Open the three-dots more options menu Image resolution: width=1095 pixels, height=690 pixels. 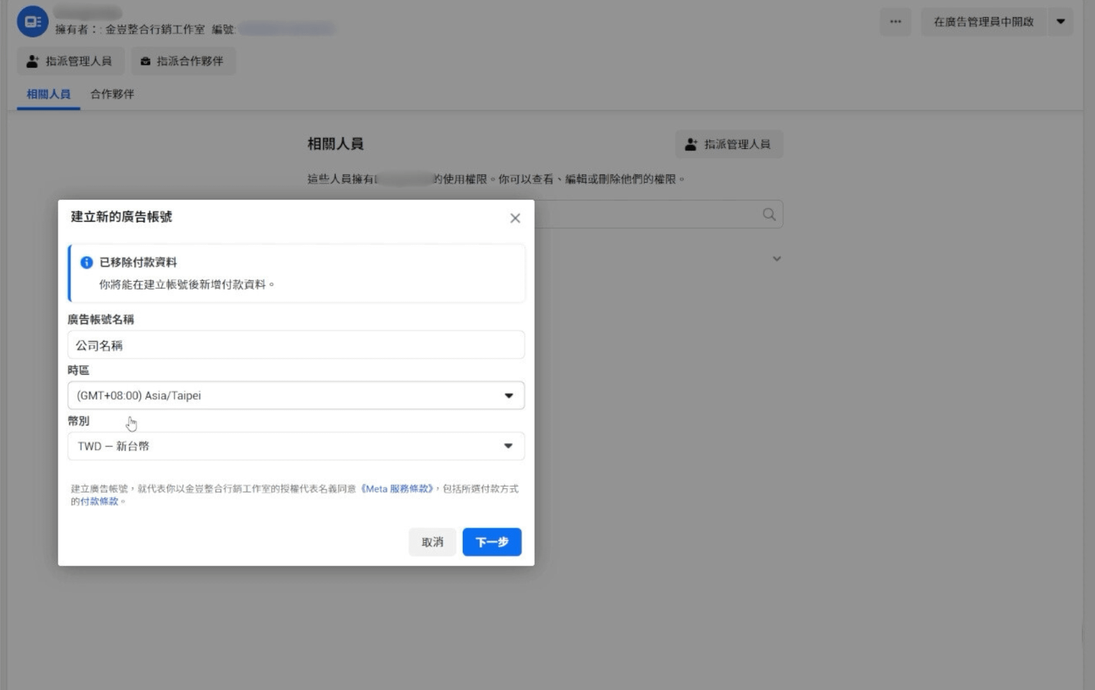(895, 22)
